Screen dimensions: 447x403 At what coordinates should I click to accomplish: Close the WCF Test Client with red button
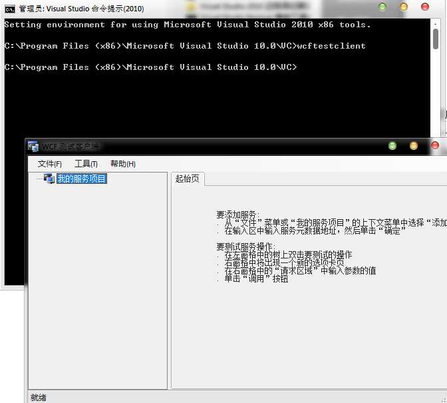click(435, 146)
